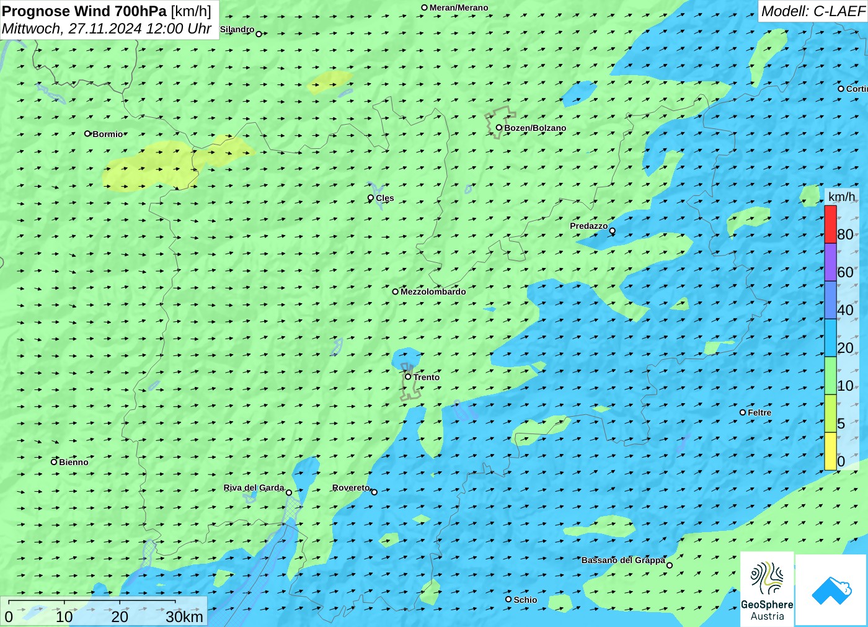
Task: Click the Trento city marker
Action: 408,376
